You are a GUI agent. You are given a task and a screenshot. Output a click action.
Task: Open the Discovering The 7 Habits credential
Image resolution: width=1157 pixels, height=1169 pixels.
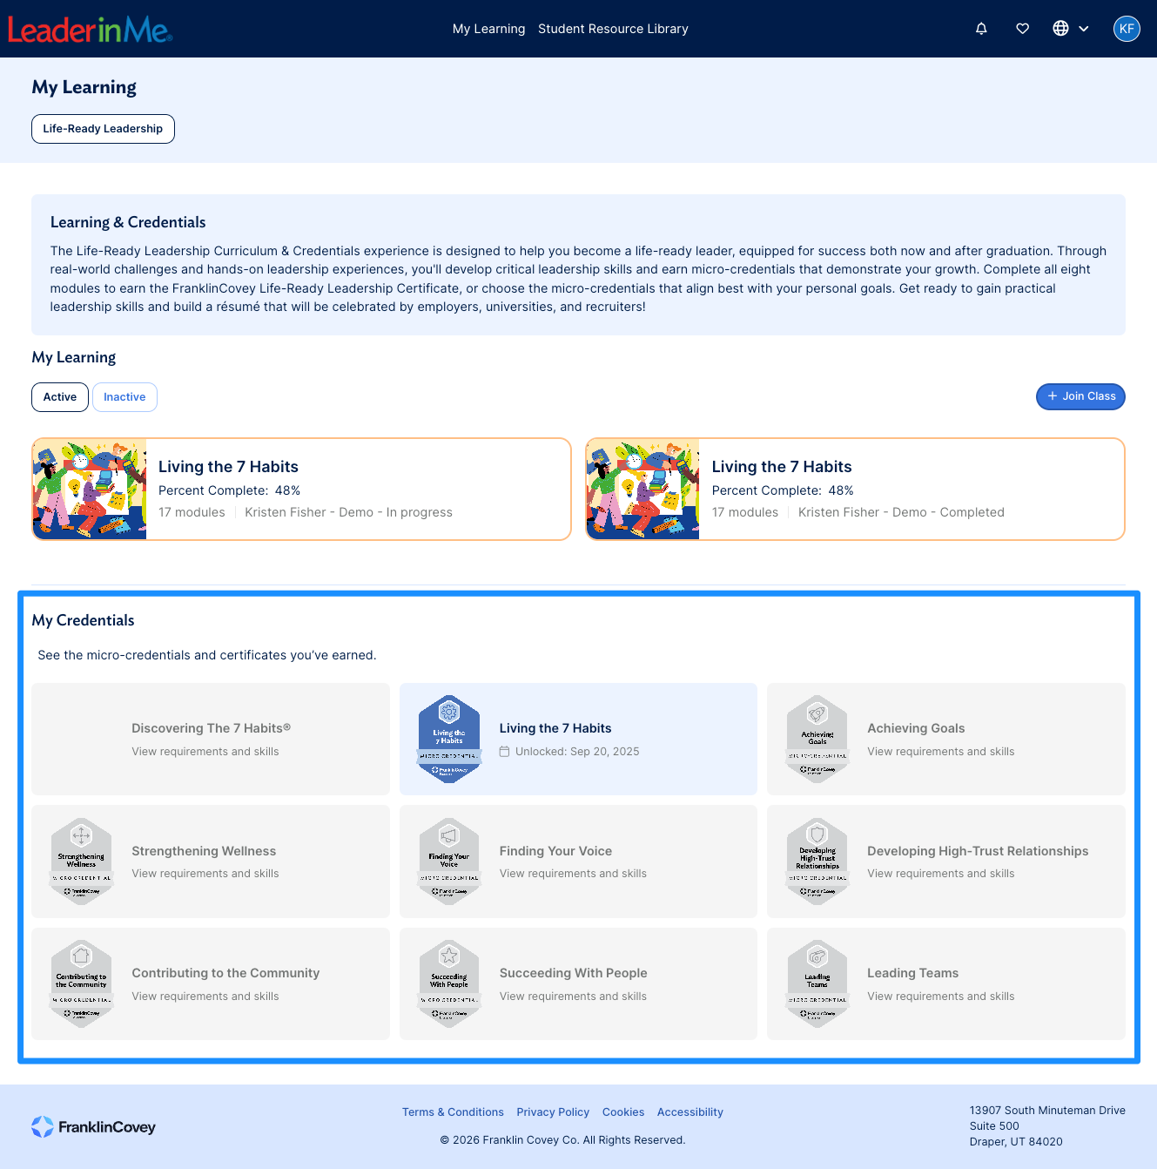[211, 739]
